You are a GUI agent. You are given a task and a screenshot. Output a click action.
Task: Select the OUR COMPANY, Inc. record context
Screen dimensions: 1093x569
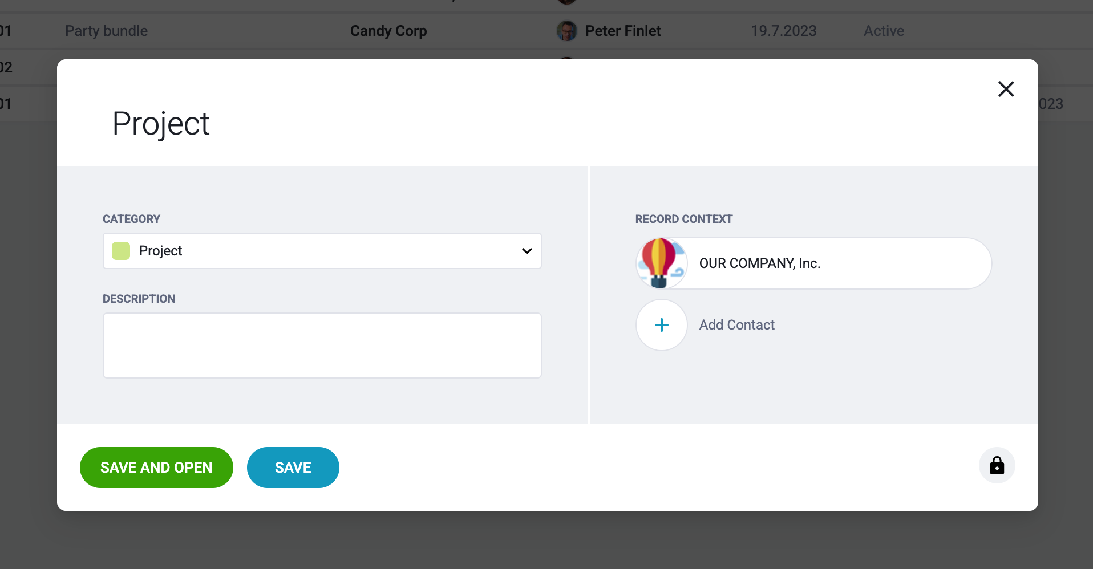[813, 263]
